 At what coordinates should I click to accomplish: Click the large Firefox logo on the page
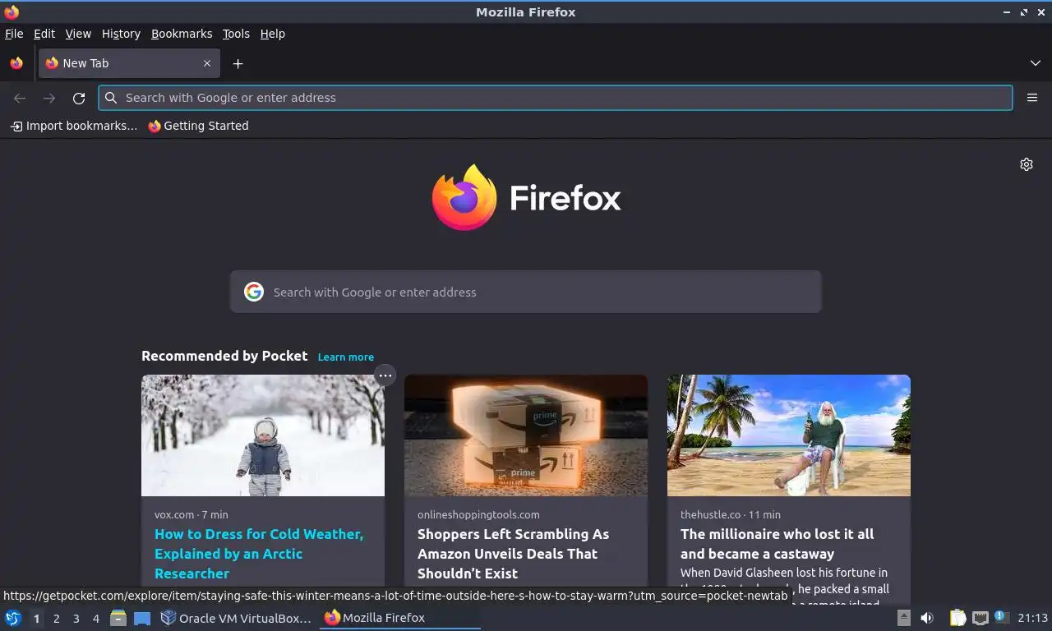coord(526,197)
